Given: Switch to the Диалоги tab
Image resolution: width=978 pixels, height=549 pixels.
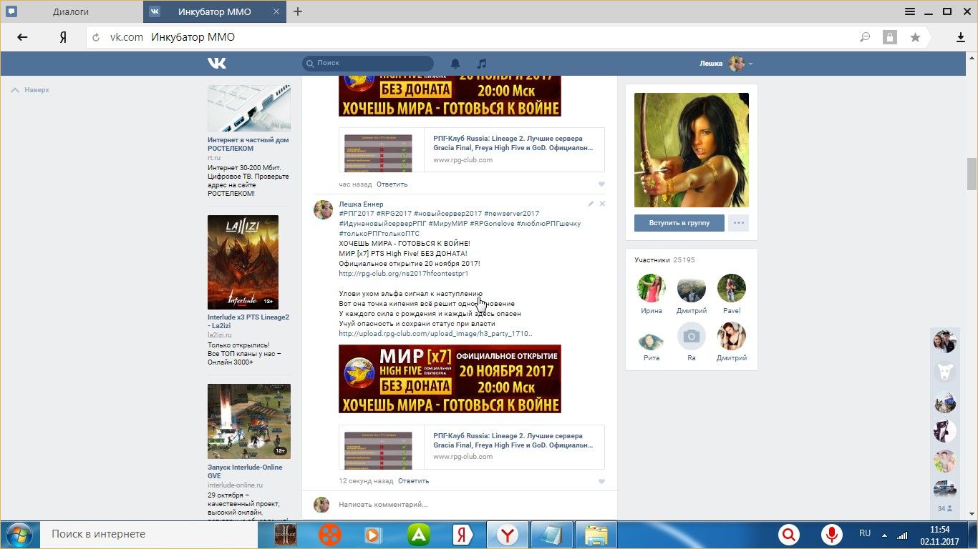Looking at the screenshot, I should [72, 11].
